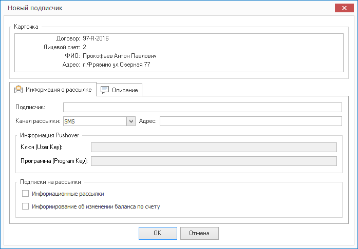The height and width of the screenshot is (249, 358).
Task: Click the contract number 97-R-2016
Action: pyautogui.click(x=96, y=38)
